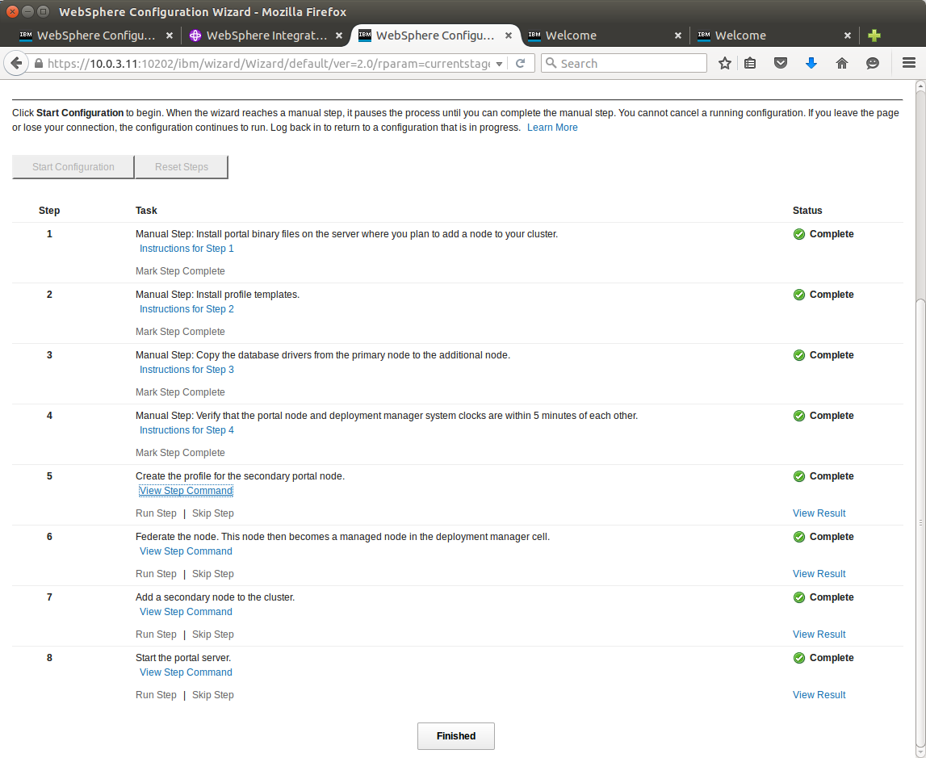Click Mark Step Complete for step 4

point(180,453)
